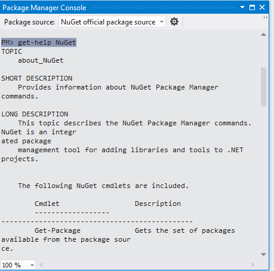Click the toolbar overflow chevron at top right

[x=265, y=17]
